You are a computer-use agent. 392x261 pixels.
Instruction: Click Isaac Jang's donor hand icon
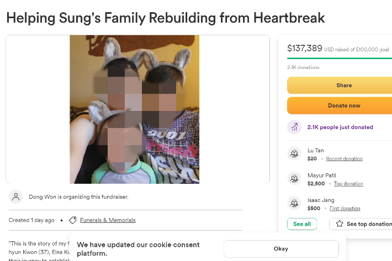click(294, 204)
